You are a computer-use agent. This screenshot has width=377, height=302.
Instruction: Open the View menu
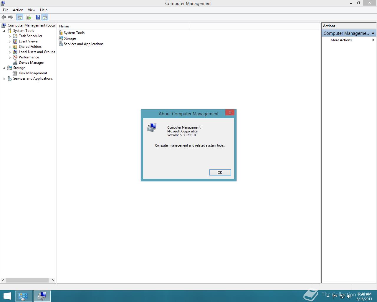pos(32,10)
